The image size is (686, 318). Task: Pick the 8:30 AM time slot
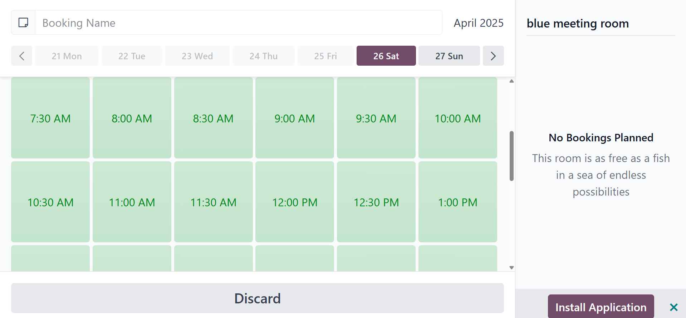213,118
